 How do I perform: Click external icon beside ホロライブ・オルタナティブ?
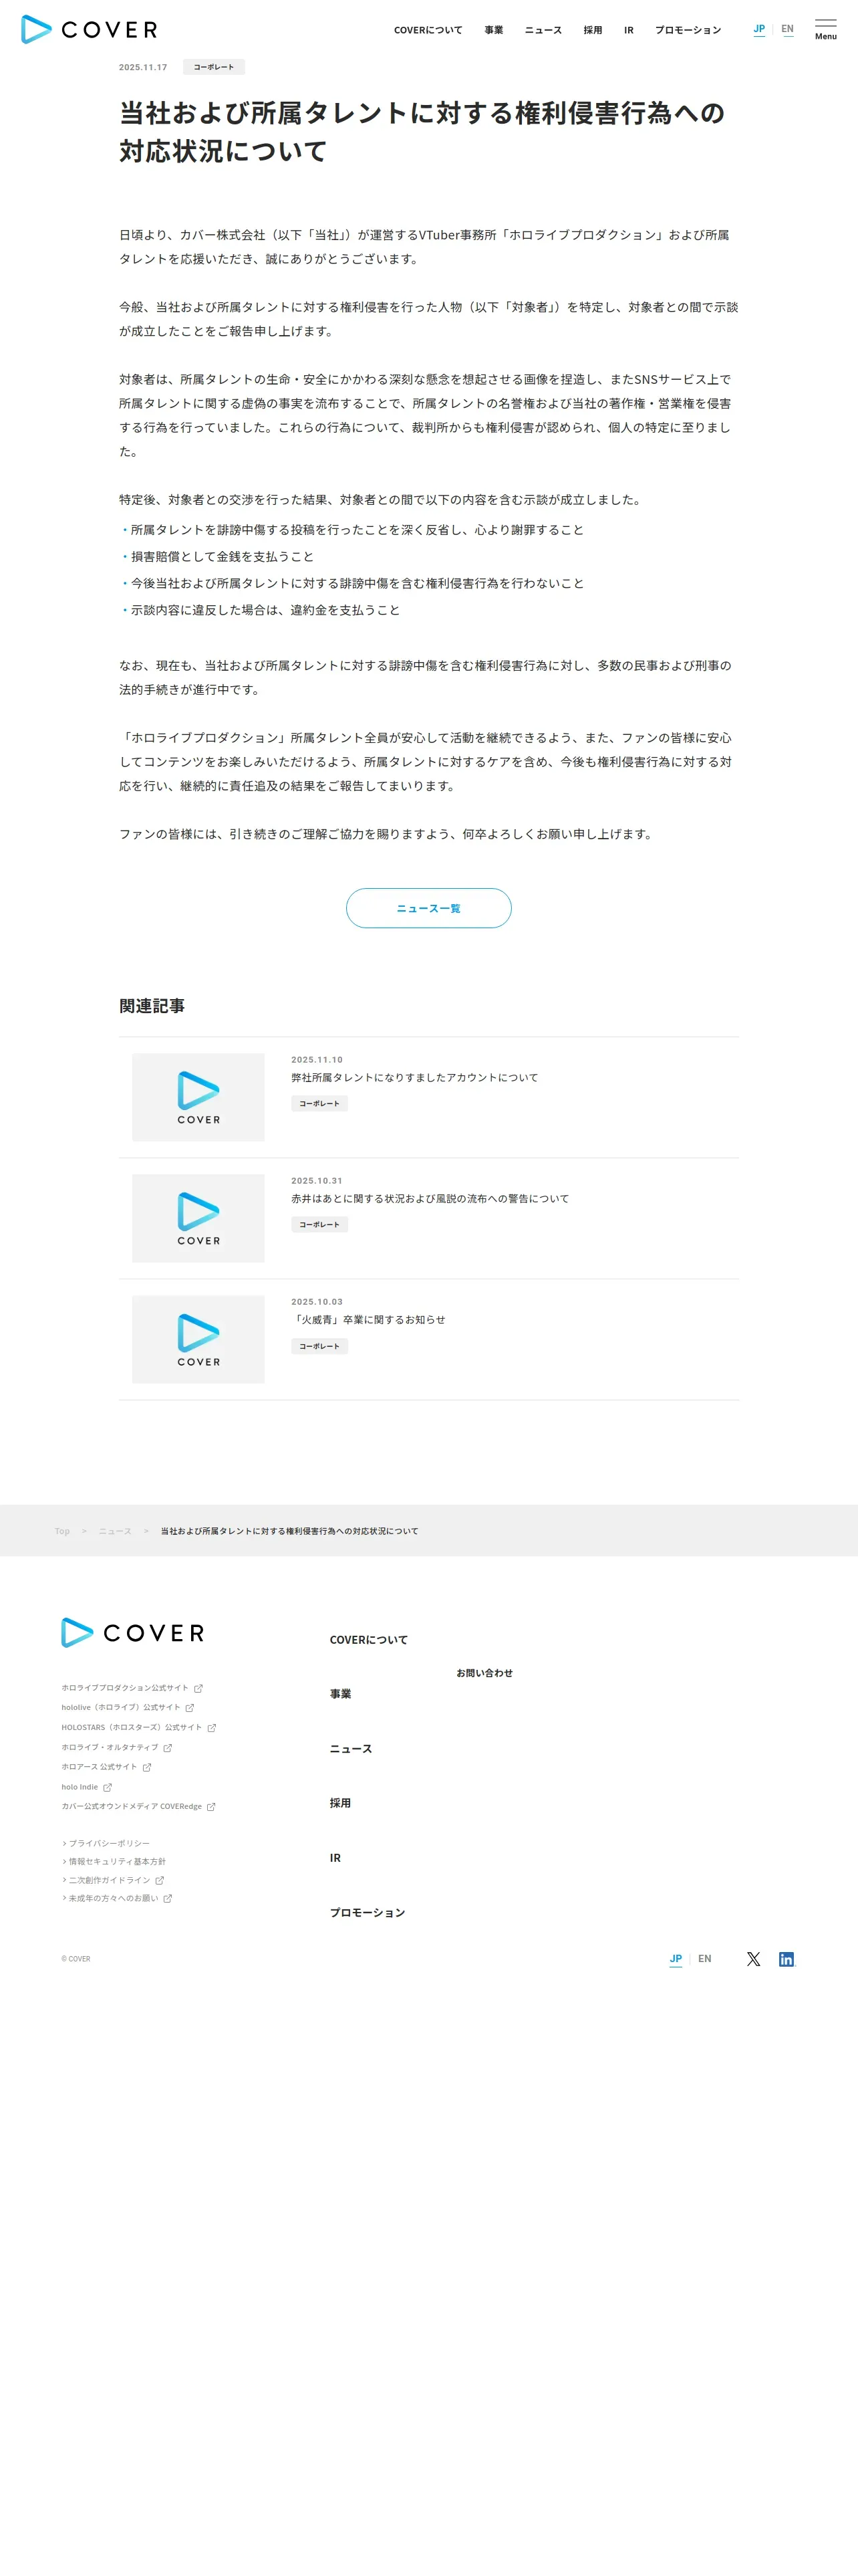coord(168,1748)
